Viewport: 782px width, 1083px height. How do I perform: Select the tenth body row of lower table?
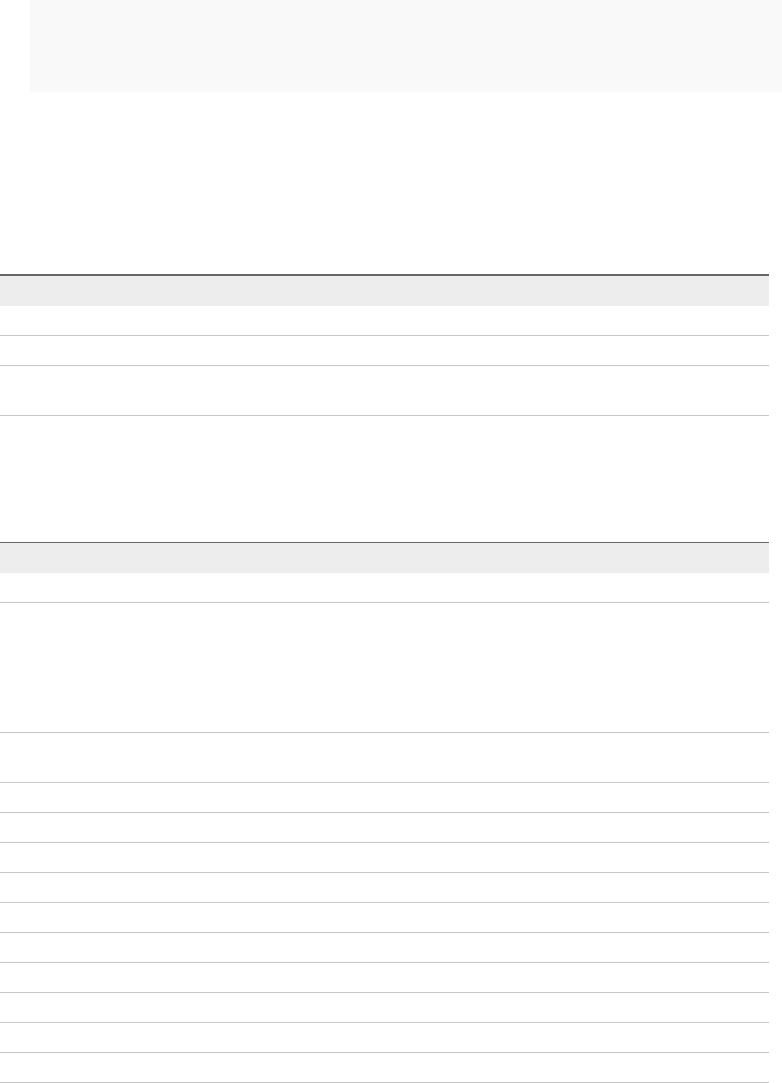pyautogui.click(x=384, y=947)
